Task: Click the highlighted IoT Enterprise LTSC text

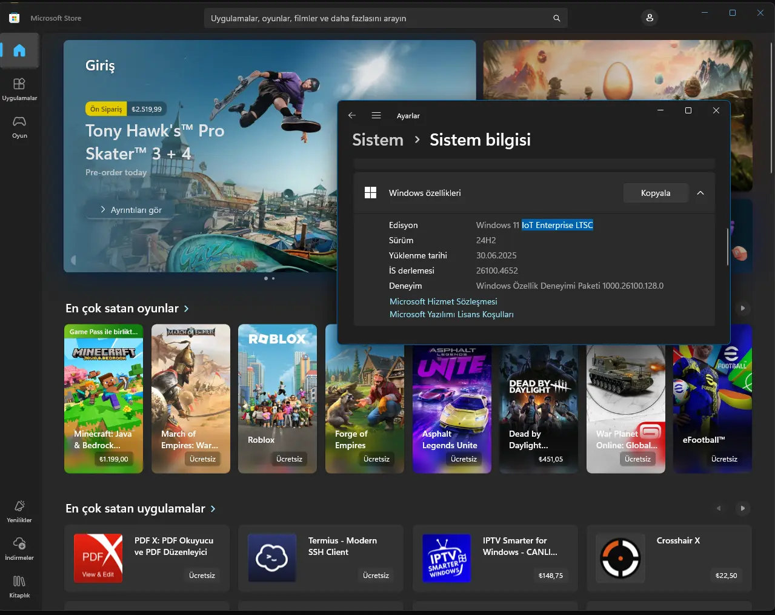Action: coord(557,225)
